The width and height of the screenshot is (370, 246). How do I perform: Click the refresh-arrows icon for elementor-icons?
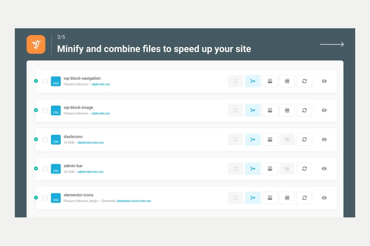(304, 198)
